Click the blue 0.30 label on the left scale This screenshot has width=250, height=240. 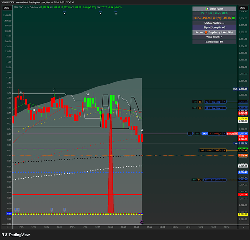point(9,214)
